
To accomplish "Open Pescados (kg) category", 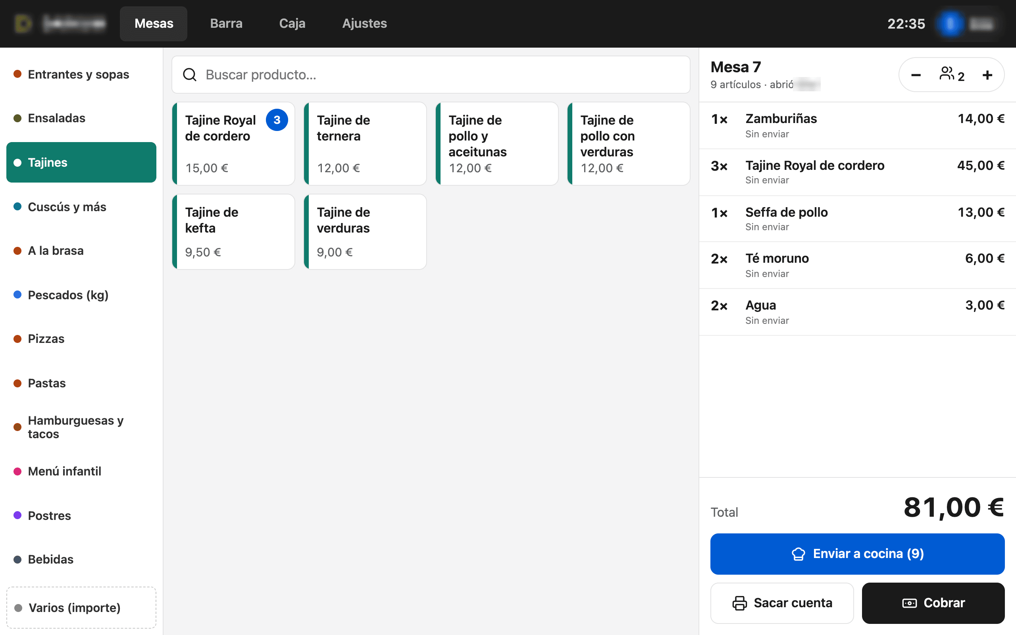I will (81, 295).
